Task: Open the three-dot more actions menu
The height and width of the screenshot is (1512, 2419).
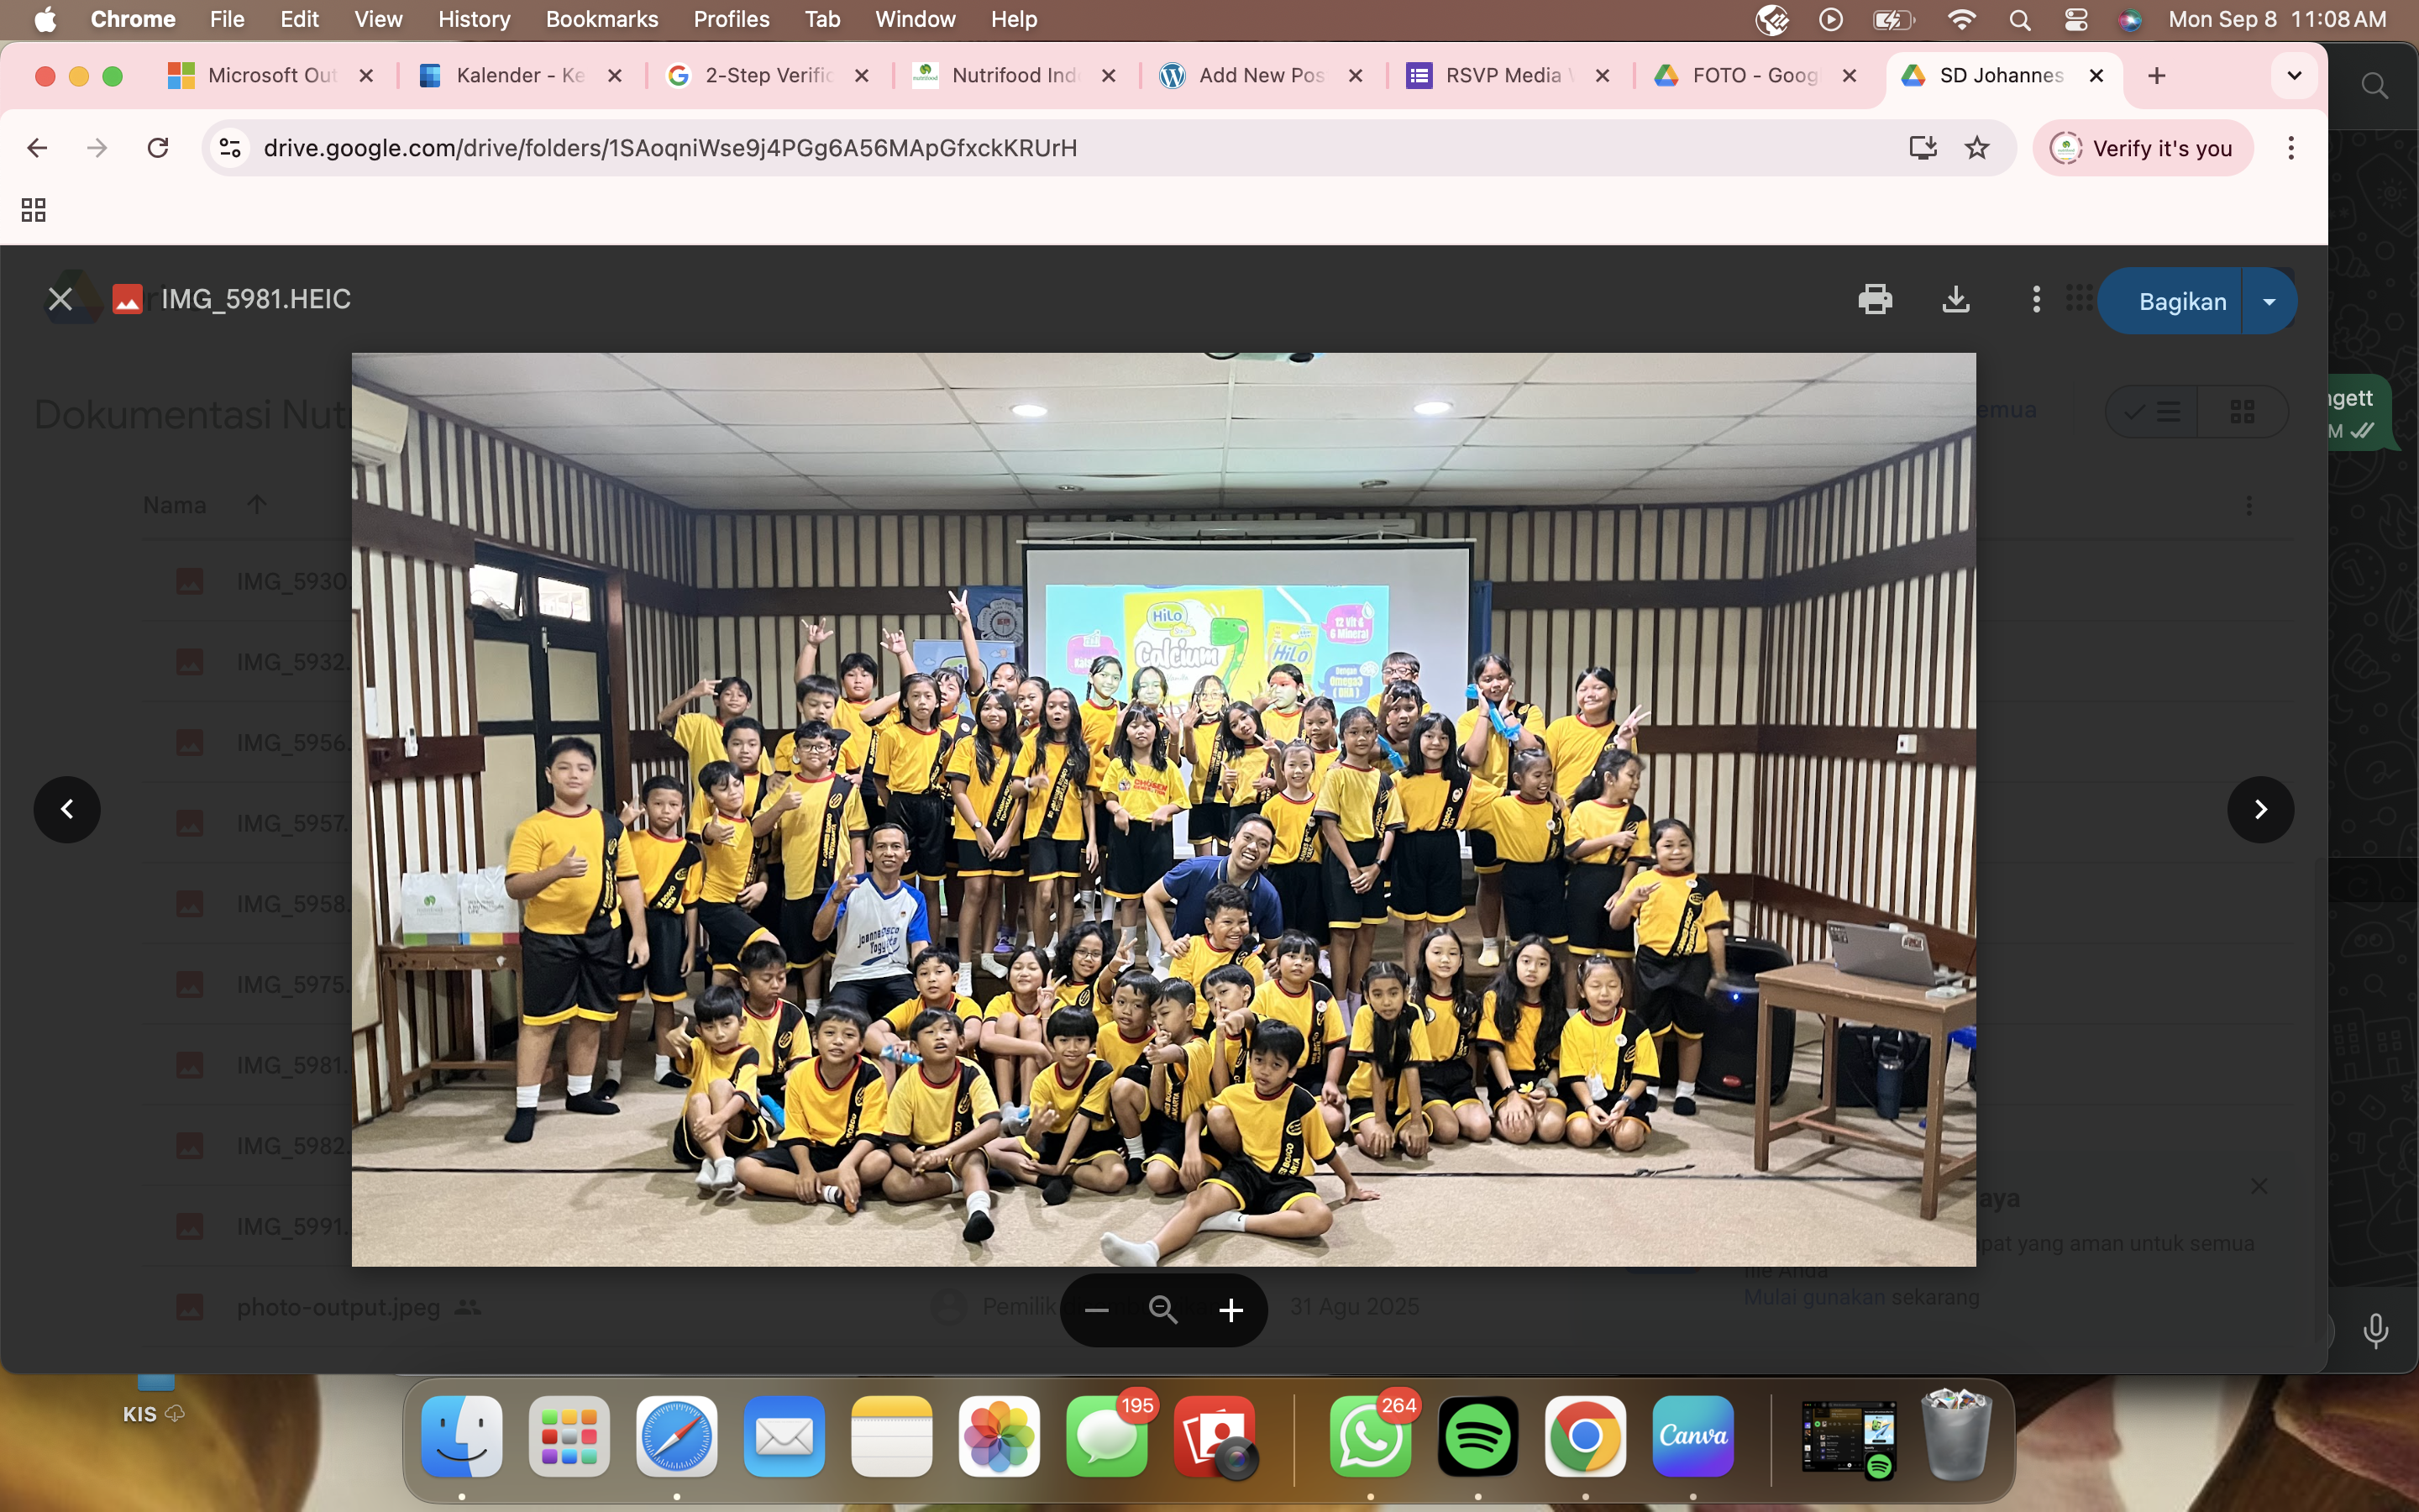Action: [x=2035, y=299]
